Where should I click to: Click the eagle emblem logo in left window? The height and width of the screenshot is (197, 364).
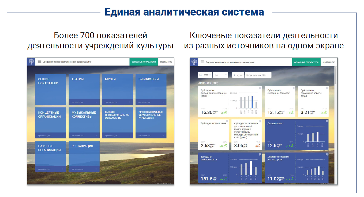click(x=31, y=61)
